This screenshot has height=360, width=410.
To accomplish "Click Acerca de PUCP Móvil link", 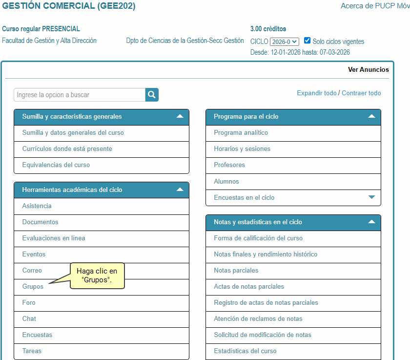I will (x=375, y=6).
